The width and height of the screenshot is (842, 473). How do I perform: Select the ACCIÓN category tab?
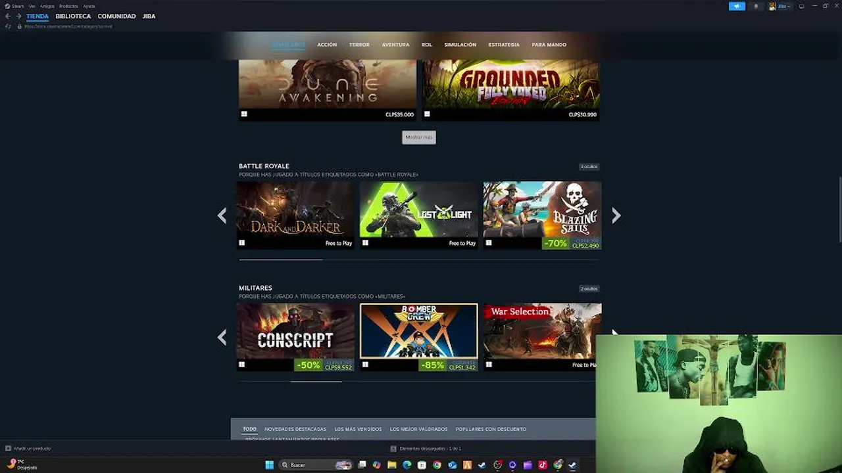[327, 45]
